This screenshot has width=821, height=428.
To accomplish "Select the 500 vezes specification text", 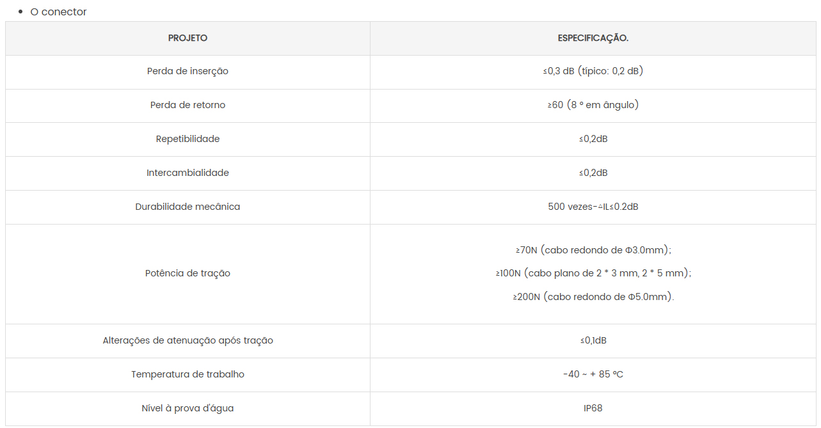I will (x=593, y=207).
